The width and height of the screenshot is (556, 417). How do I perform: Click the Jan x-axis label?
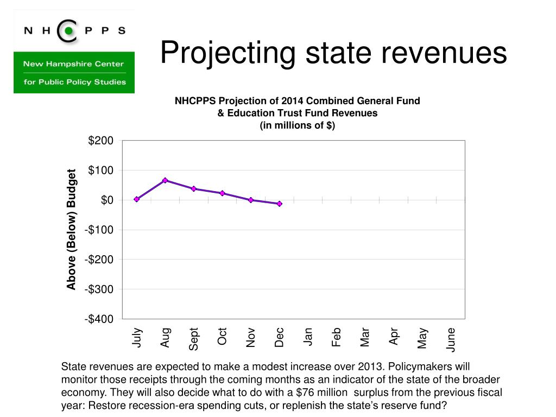pos(308,337)
